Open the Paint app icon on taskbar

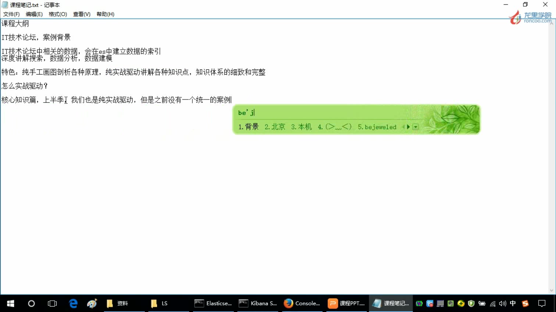pyautogui.click(x=92, y=303)
